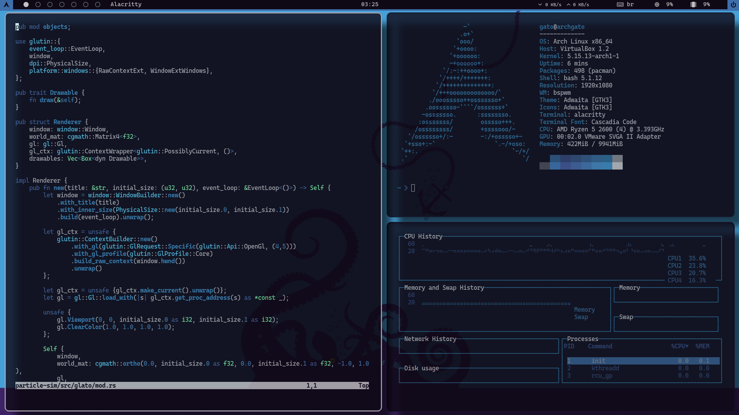Click the vim status line file path mod.rs
Screen dimensions: 739x415
pos(65,385)
